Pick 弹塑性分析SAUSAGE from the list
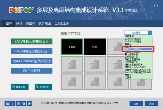The width and height of the screenshot is (163, 110). click(x=135, y=67)
